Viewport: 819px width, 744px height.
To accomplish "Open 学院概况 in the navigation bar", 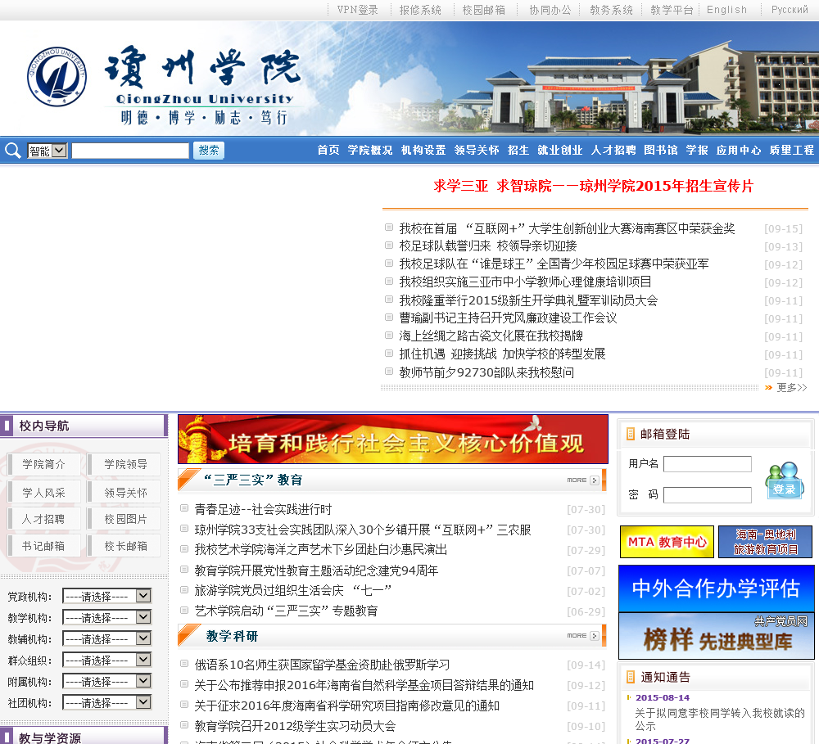I will click(x=370, y=151).
